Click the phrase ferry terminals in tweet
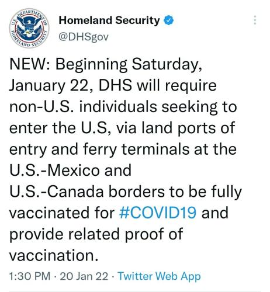The height and width of the screenshot is (292, 270). [136, 150]
